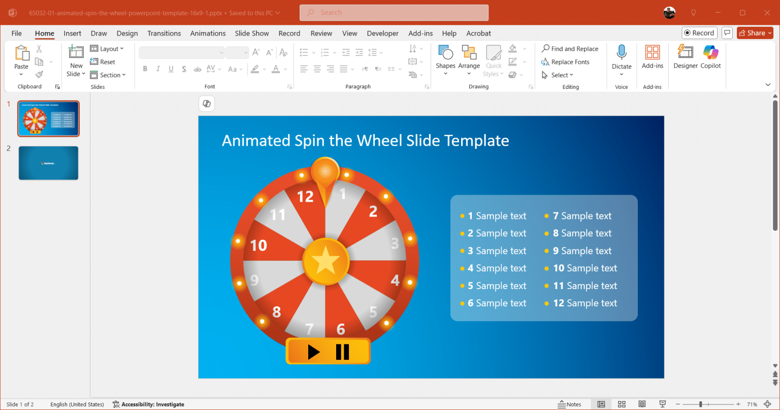This screenshot has width=780, height=410.
Task: Open the Slide Show ribbon tab
Action: click(252, 33)
